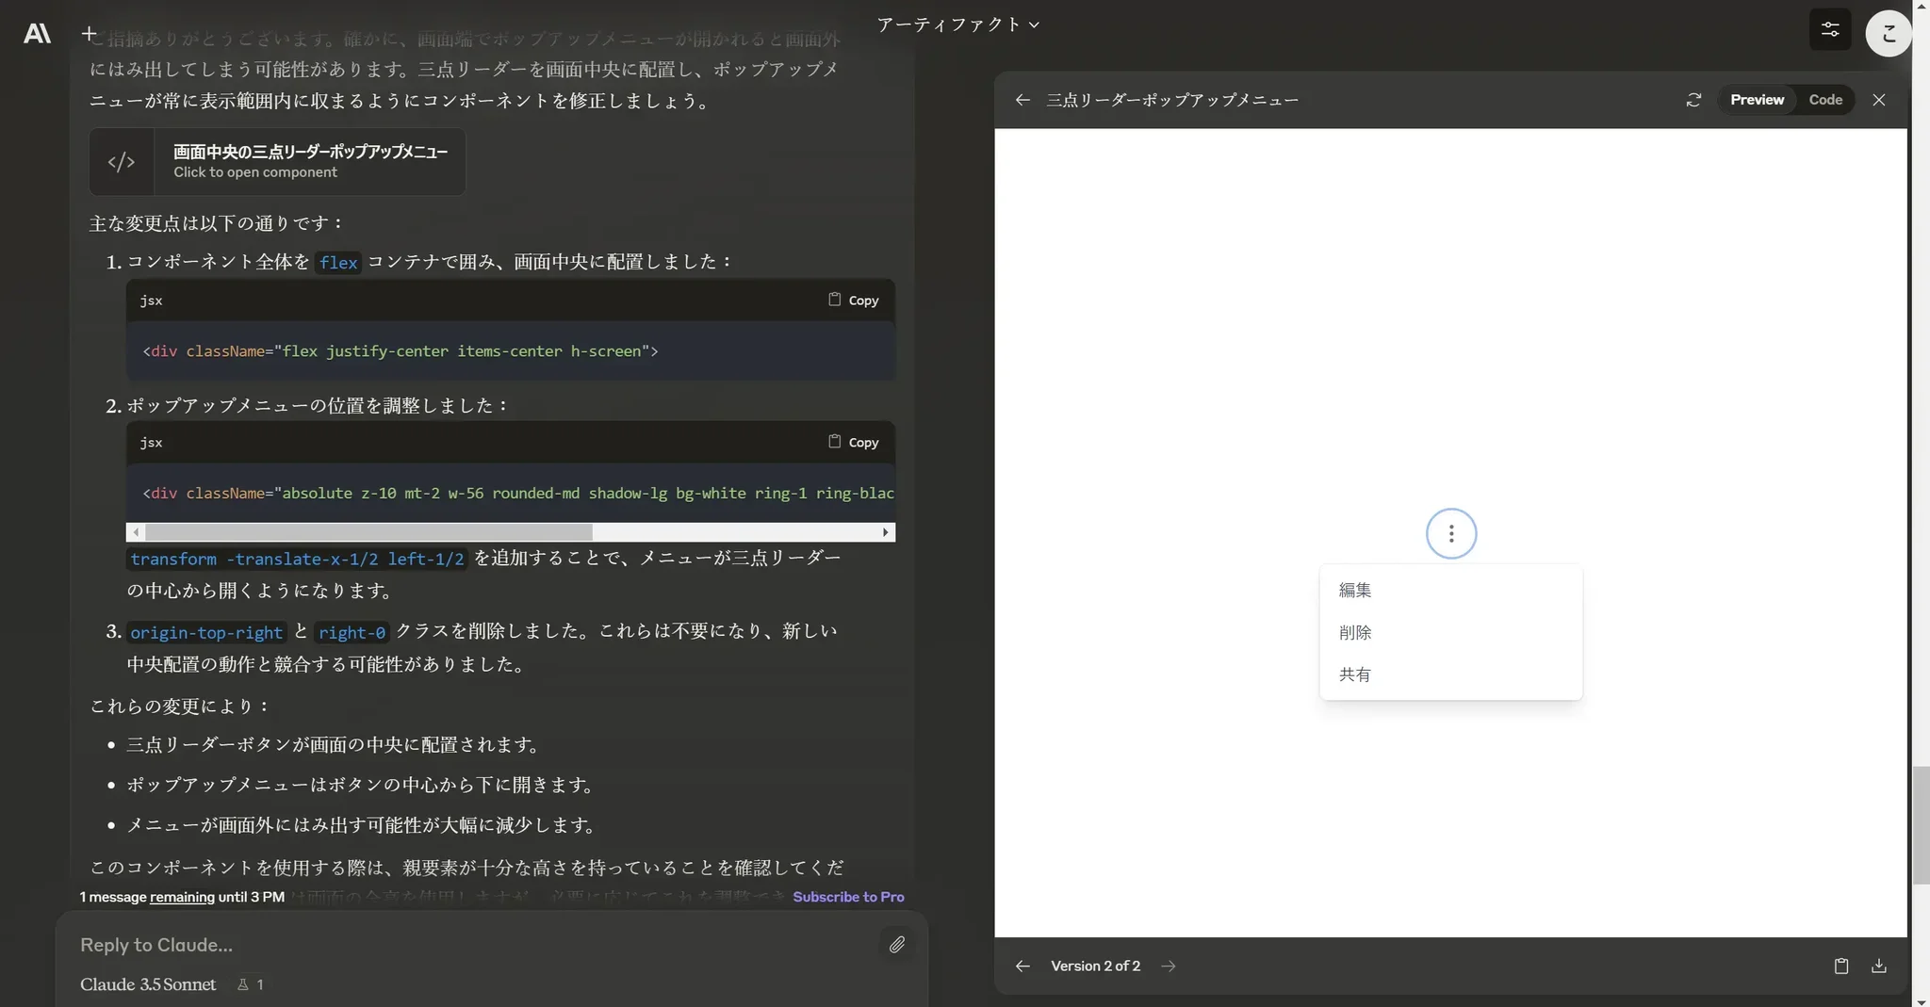This screenshot has height=1007, width=1930.
Task: Click the user profile avatar
Action: coord(1888,34)
